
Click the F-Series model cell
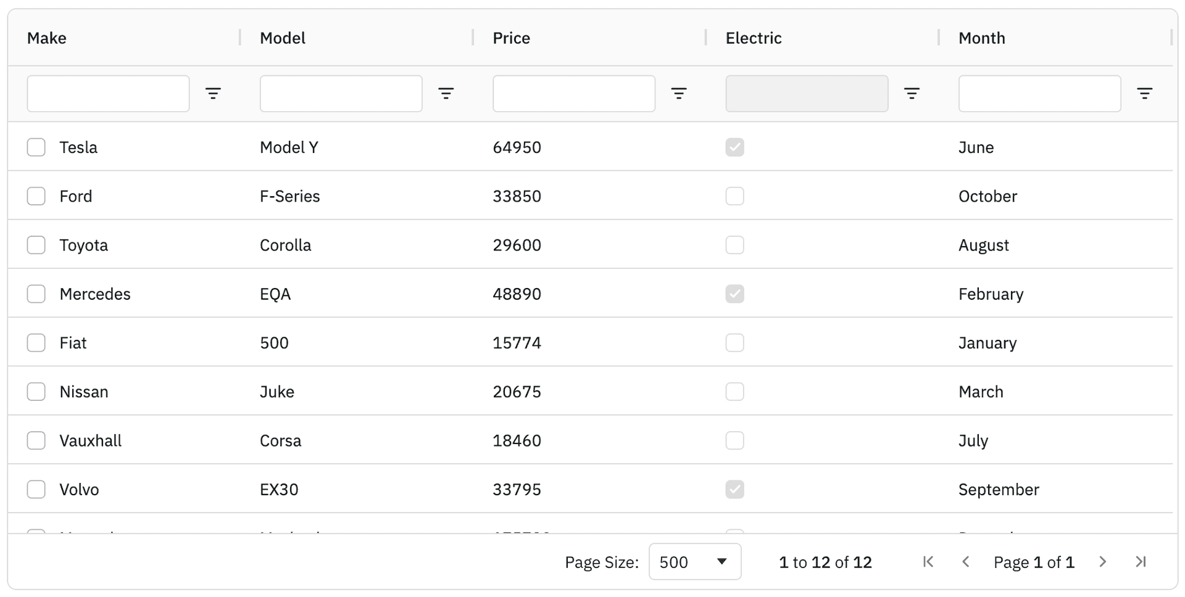[290, 196]
